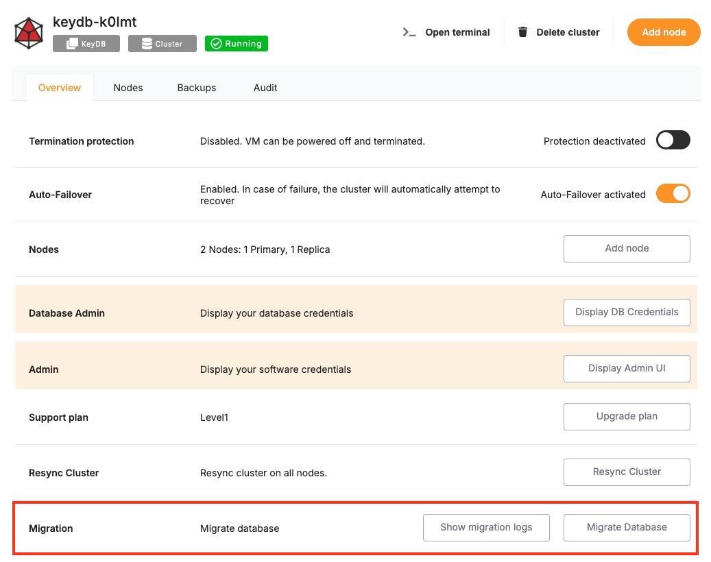Click the red KeyDB polyhedron logo
The width and height of the screenshot is (711, 562).
(29, 33)
